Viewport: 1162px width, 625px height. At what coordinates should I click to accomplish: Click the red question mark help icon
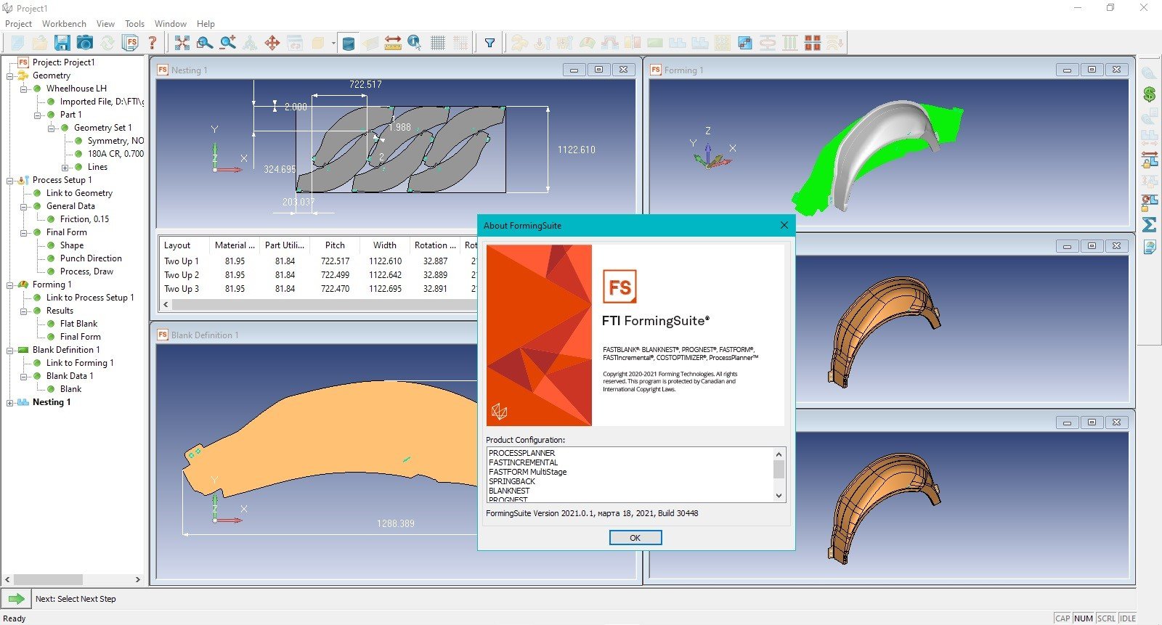[153, 43]
